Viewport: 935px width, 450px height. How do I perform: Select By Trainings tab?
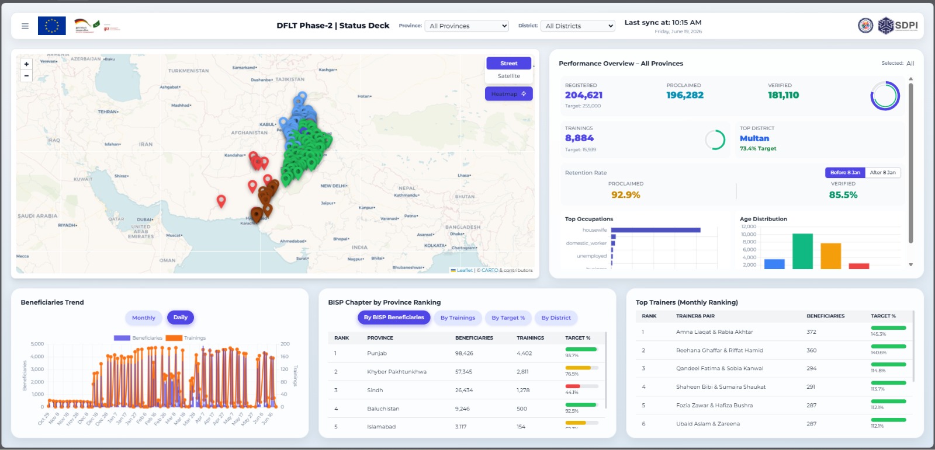pos(458,318)
